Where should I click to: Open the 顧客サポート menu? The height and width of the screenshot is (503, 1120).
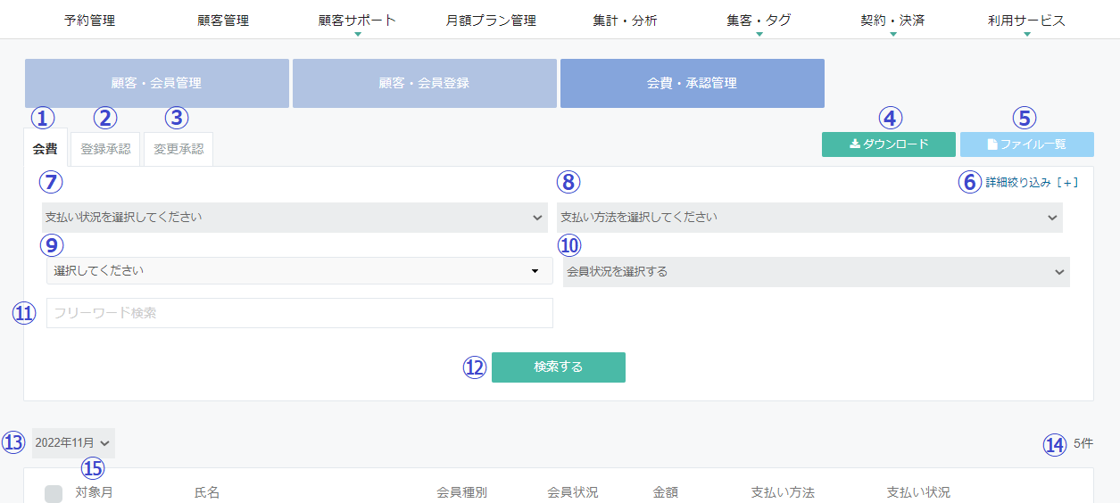tap(357, 21)
